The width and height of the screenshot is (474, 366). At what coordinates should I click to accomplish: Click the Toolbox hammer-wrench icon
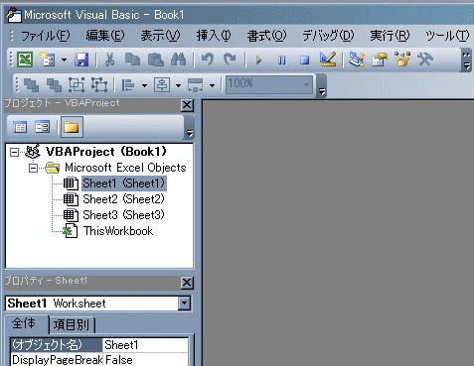[425, 60]
